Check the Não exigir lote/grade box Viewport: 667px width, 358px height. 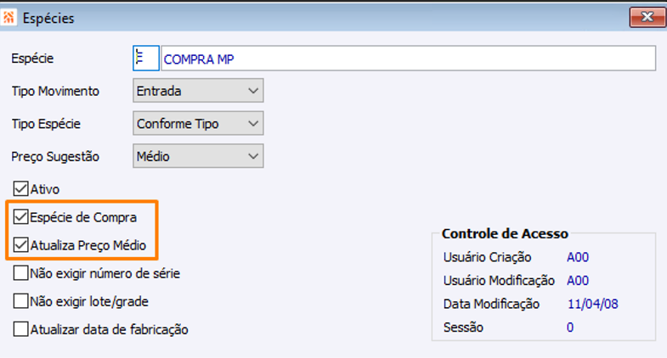20,301
